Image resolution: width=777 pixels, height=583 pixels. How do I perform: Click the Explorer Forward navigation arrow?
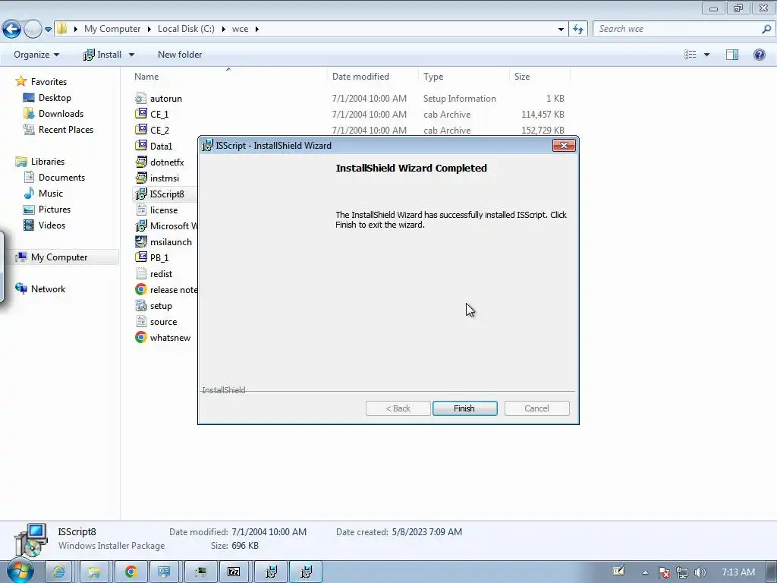point(33,30)
